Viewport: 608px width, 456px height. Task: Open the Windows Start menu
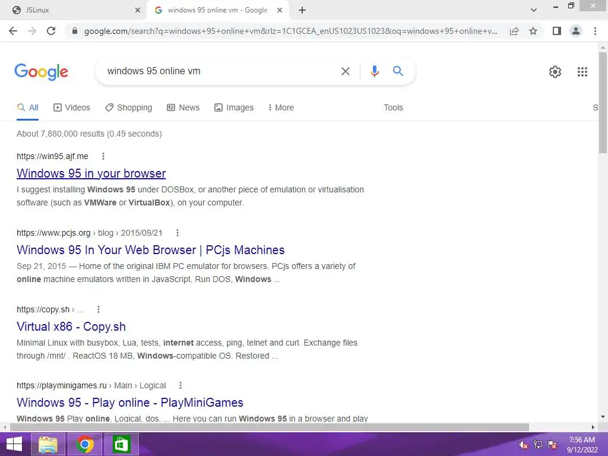point(14,444)
